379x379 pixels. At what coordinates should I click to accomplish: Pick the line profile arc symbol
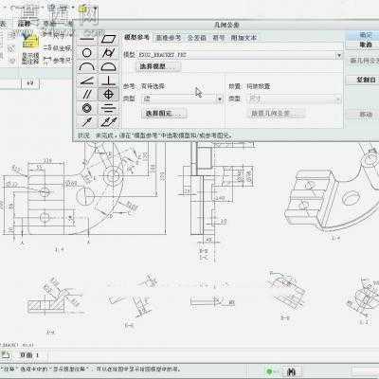point(87,67)
